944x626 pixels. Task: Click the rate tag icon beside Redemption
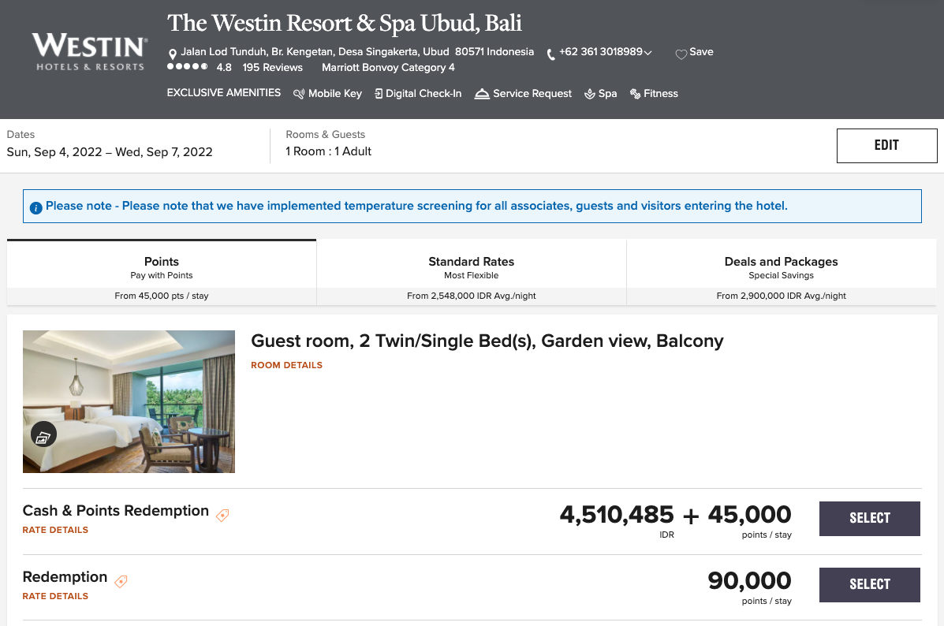click(121, 581)
